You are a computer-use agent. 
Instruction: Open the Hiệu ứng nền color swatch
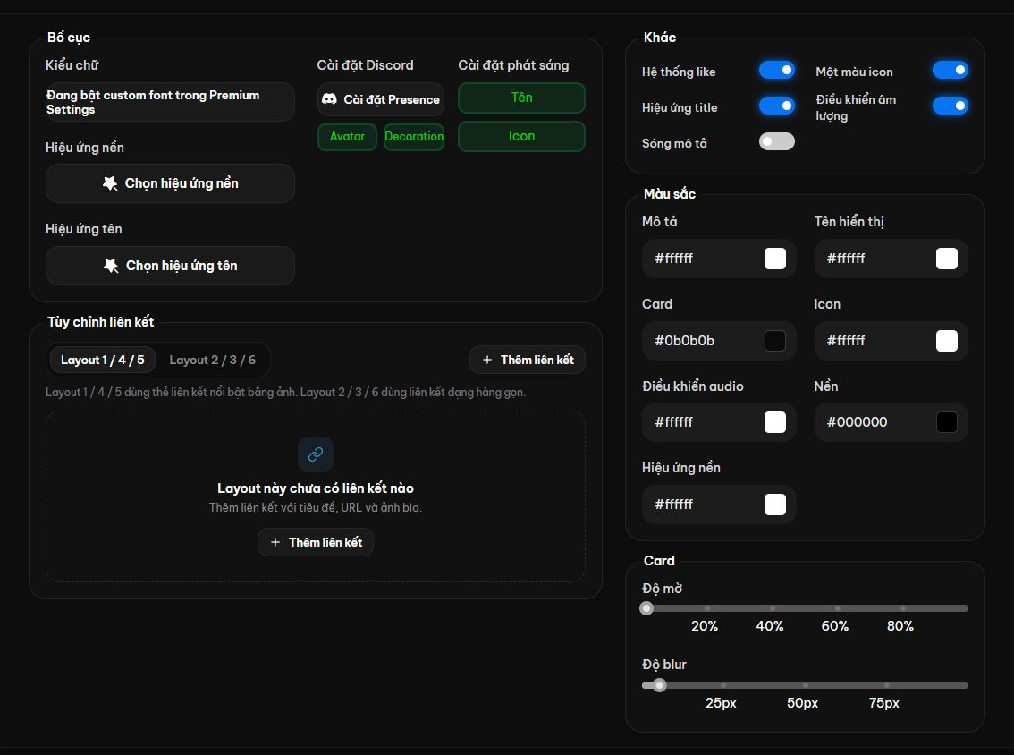click(775, 504)
